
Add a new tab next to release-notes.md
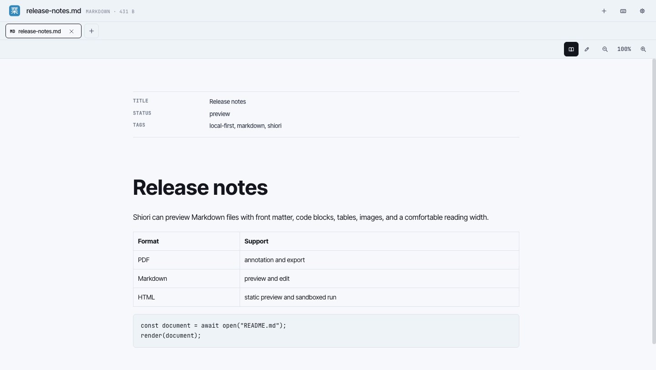(92, 31)
